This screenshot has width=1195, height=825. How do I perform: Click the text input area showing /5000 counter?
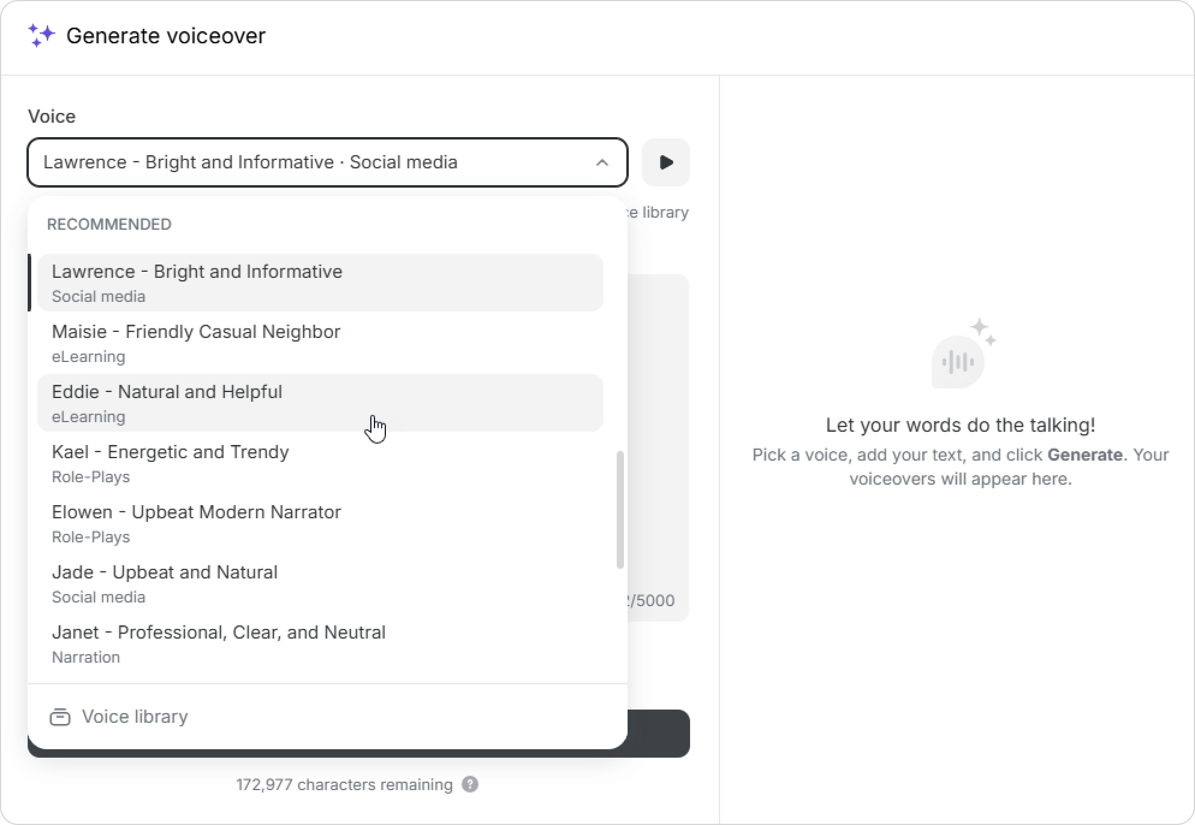click(658, 448)
